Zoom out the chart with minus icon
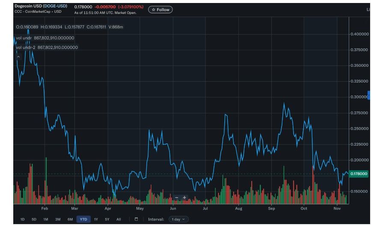This screenshot has height=225, width=371. 176,197
